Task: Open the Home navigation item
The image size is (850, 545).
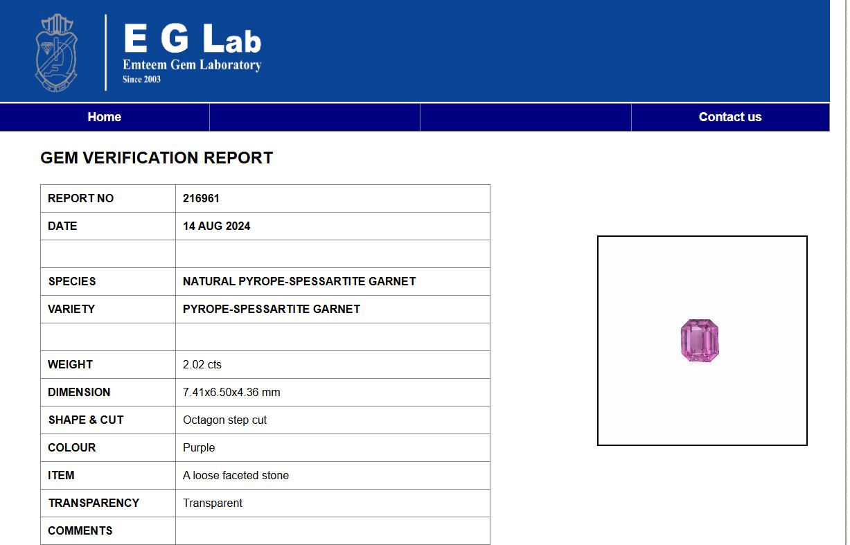Action: coord(105,117)
